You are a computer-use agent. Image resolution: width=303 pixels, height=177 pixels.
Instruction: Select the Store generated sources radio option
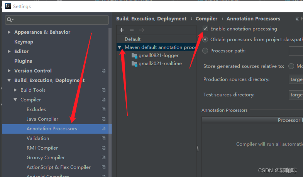click(x=291, y=66)
